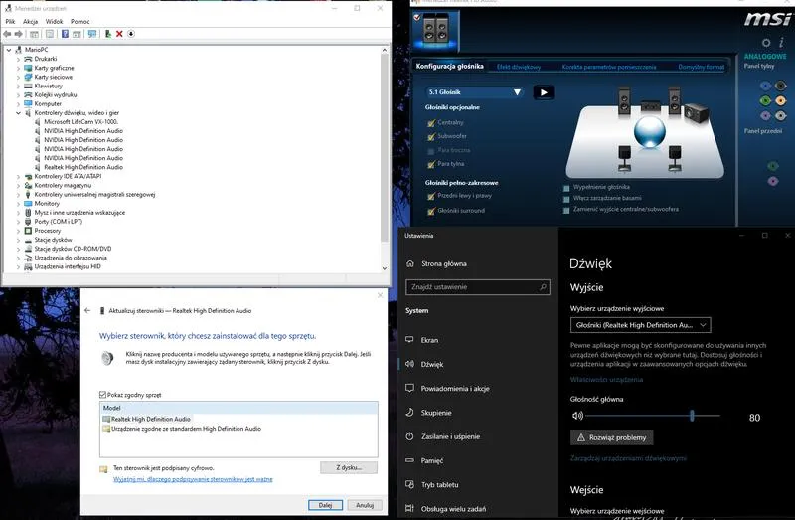
Task: Click the 'Z dysku...' button
Action: (x=349, y=467)
